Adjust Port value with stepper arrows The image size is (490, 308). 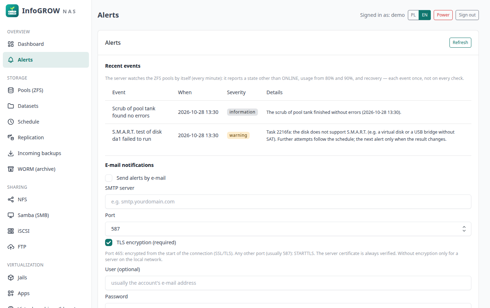click(464, 229)
